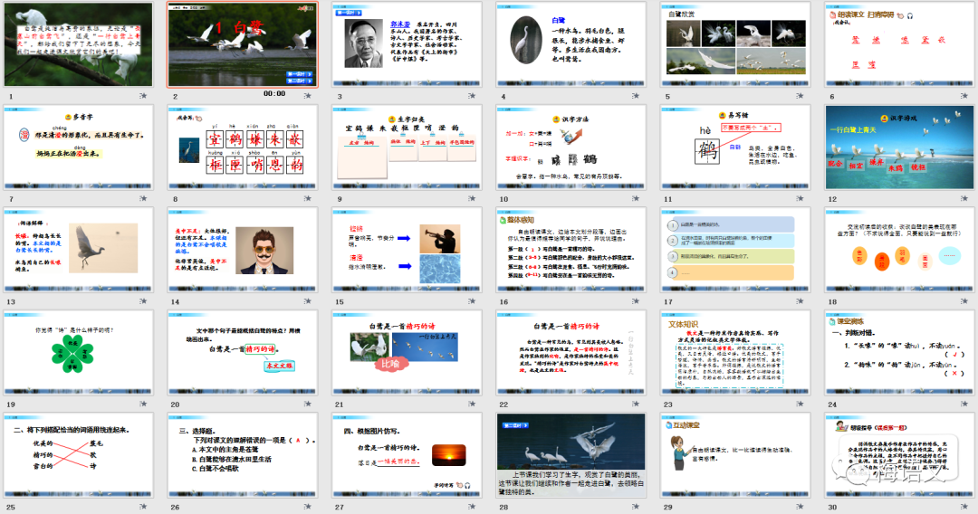Click the animation star icon under slide 2
Image resolution: width=978 pixels, height=514 pixels.
[x=307, y=95]
